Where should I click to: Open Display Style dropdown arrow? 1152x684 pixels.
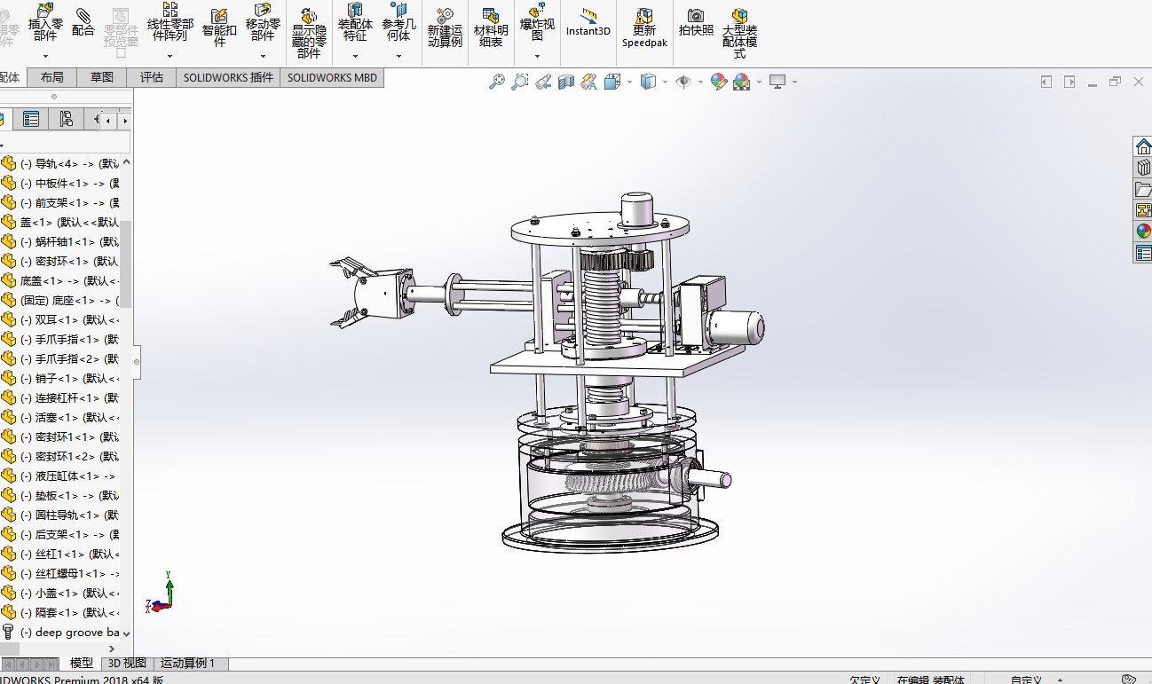coord(665,82)
